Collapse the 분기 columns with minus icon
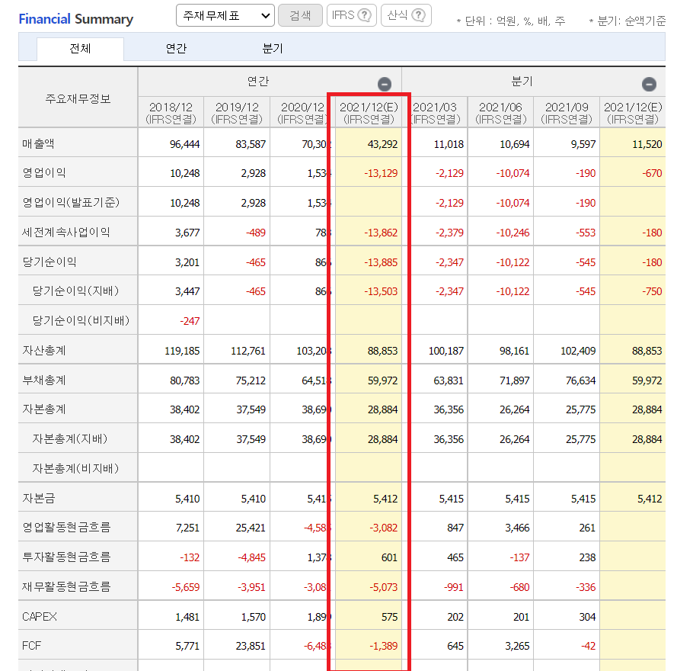This screenshot has width=677, height=671. click(649, 84)
